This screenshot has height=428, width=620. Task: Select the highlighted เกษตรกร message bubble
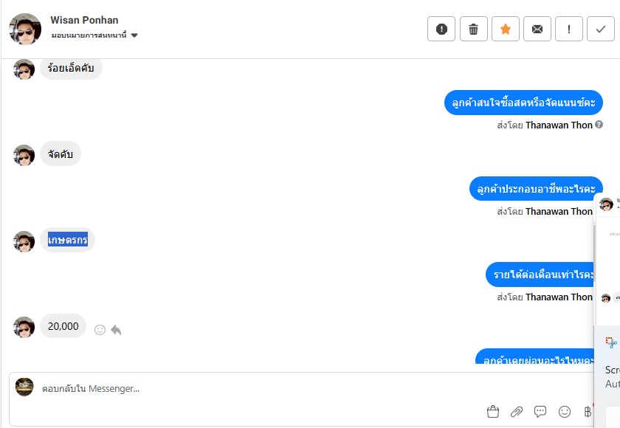[68, 240]
